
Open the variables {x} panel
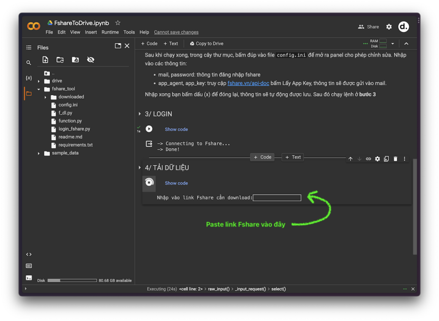click(29, 78)
